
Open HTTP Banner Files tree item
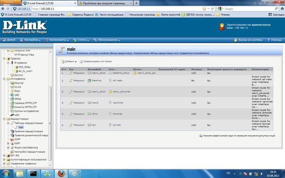click(x=24, y=55)
